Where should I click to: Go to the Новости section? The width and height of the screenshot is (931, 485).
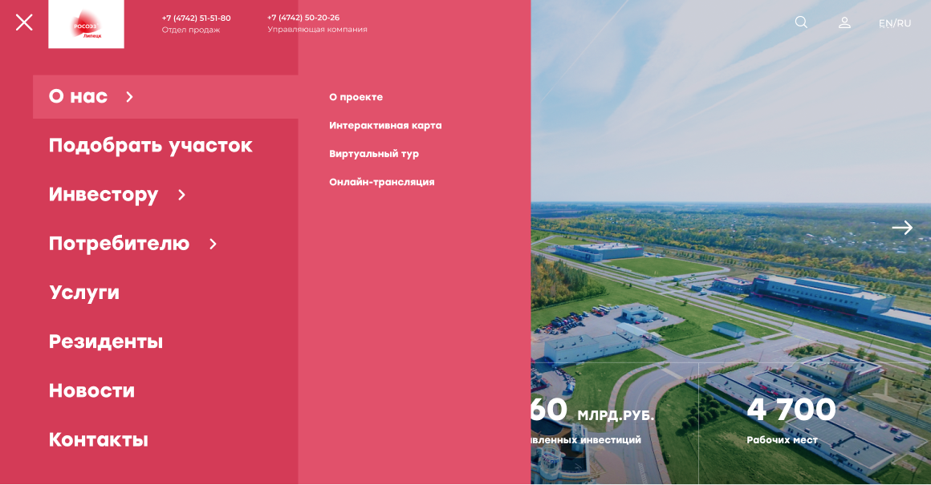(x=91, y=390)
